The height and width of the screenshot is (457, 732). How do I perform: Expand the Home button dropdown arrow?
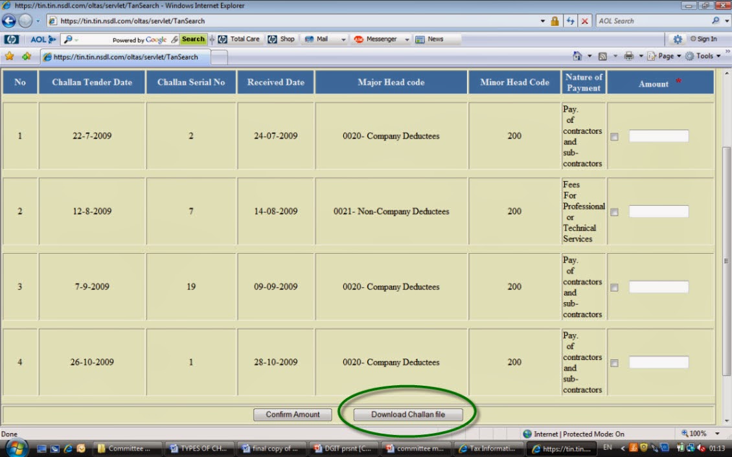click(x=589, y=56)
